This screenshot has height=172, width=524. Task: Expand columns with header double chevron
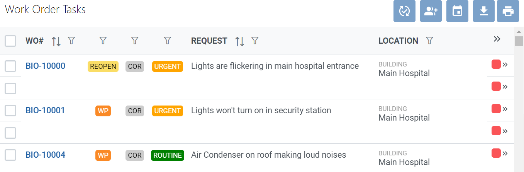click(497, 39)
